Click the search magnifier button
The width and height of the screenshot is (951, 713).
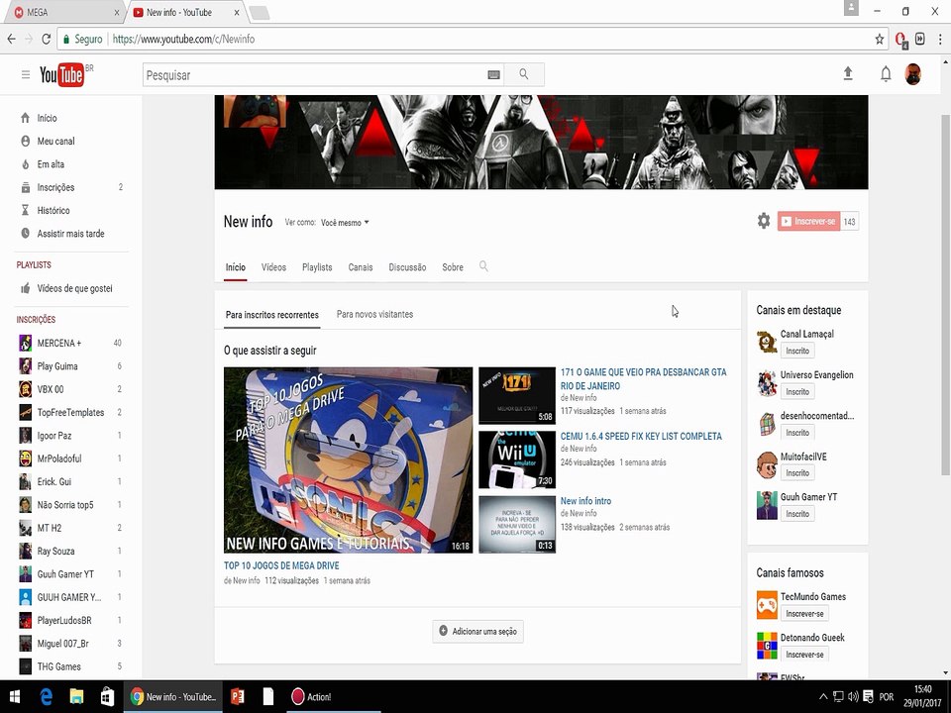click(x=523, y=74)
